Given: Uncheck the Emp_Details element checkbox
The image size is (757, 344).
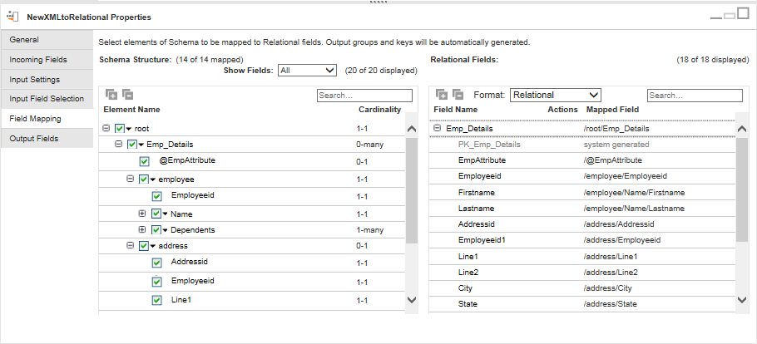Looking at the screenshot, I should [131, 145].
